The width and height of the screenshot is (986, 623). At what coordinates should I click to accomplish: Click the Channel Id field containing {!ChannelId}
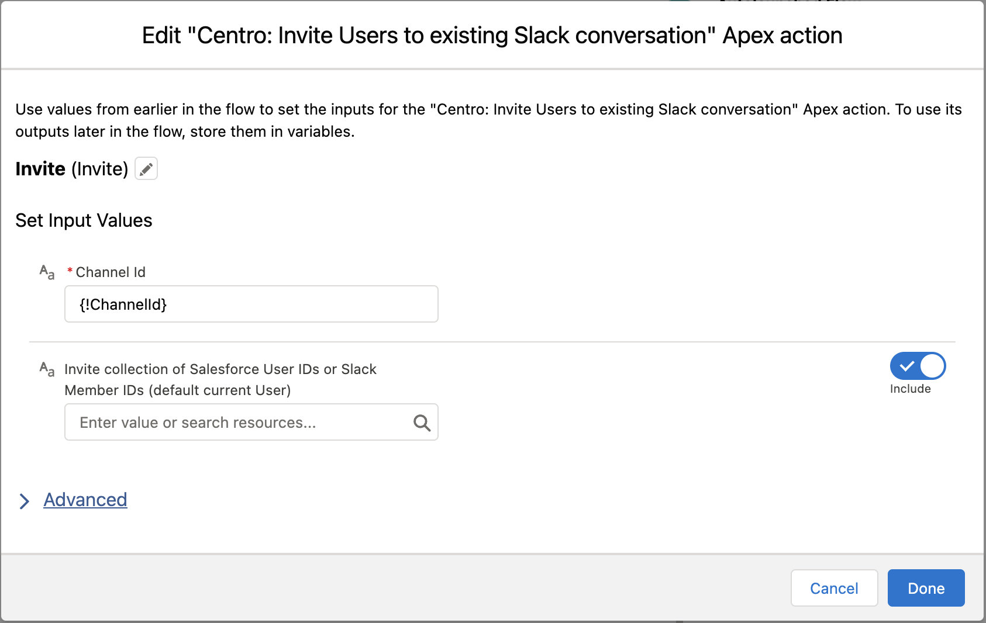251,304
